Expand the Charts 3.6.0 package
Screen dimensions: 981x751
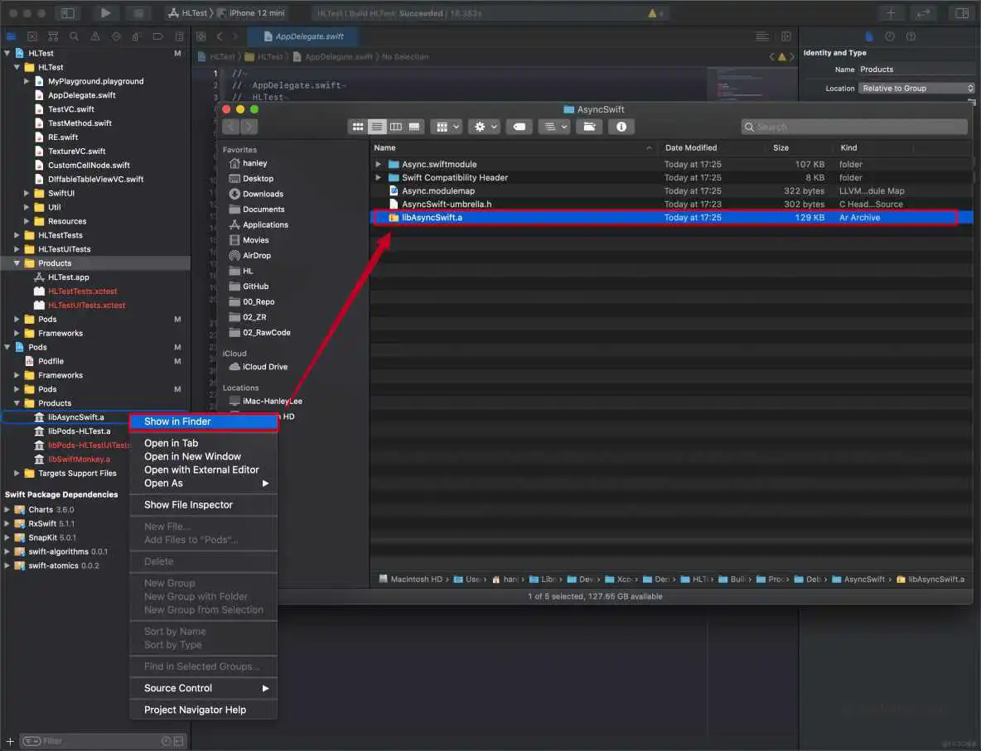(7, 509)
